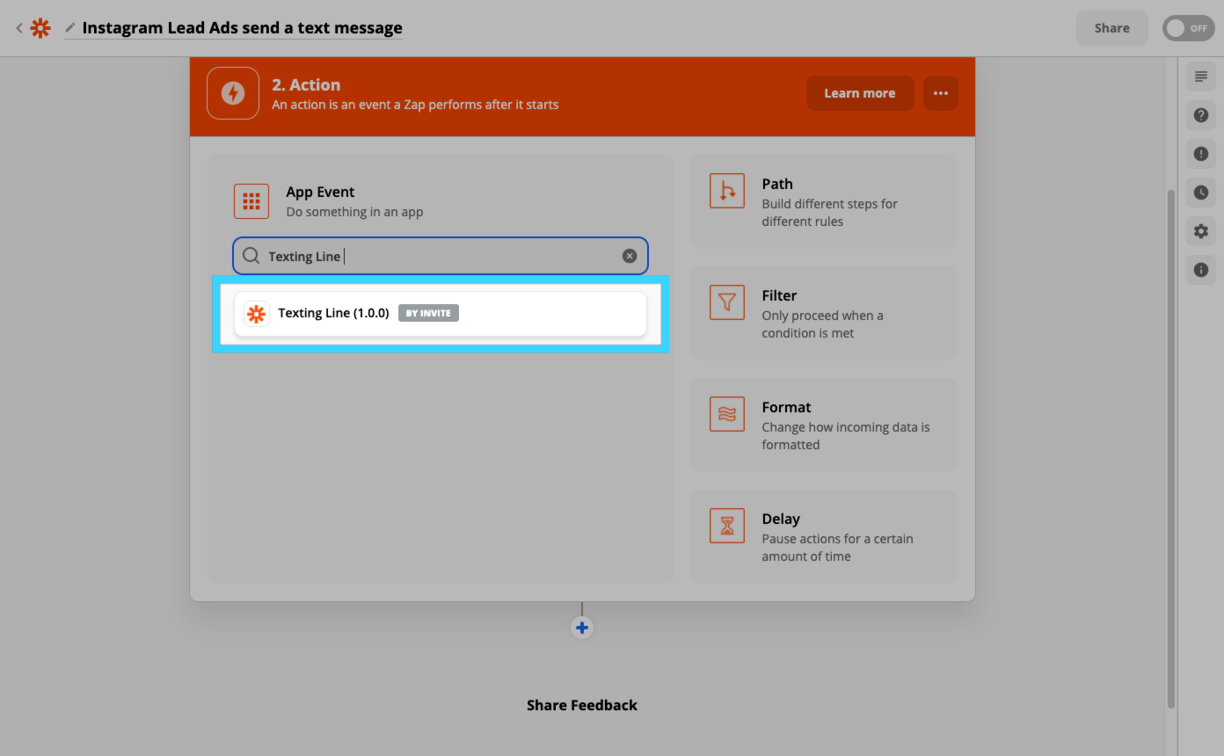The height and width of the screenshot is (756, 1224).
Task: Select the Texting Line (1.0.0) result
Action: pos(440,313)
